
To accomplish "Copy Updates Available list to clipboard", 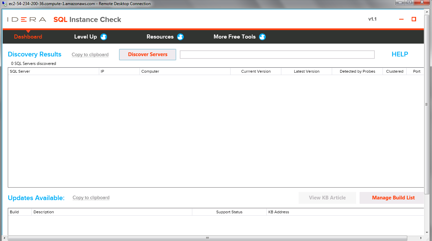I will pyautogui.click(x=91, y=198).
